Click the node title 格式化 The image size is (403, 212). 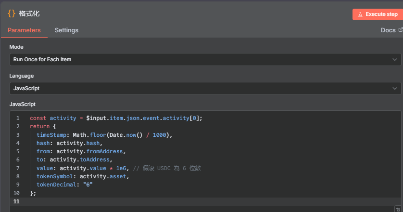[29, 13]
